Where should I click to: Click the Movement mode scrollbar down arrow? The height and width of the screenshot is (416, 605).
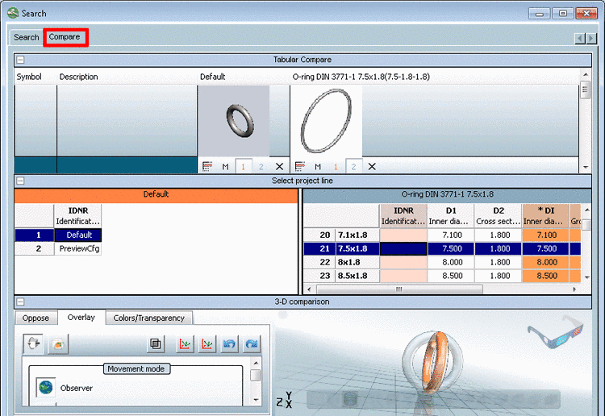pos(256,400)
